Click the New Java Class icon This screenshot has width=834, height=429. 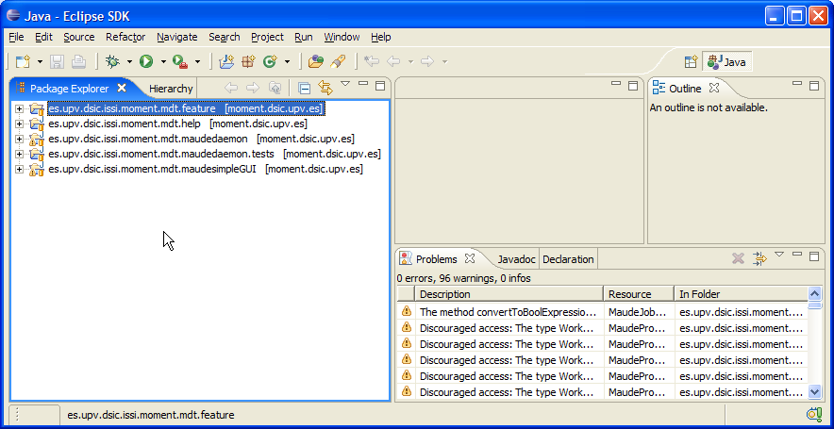270,61
